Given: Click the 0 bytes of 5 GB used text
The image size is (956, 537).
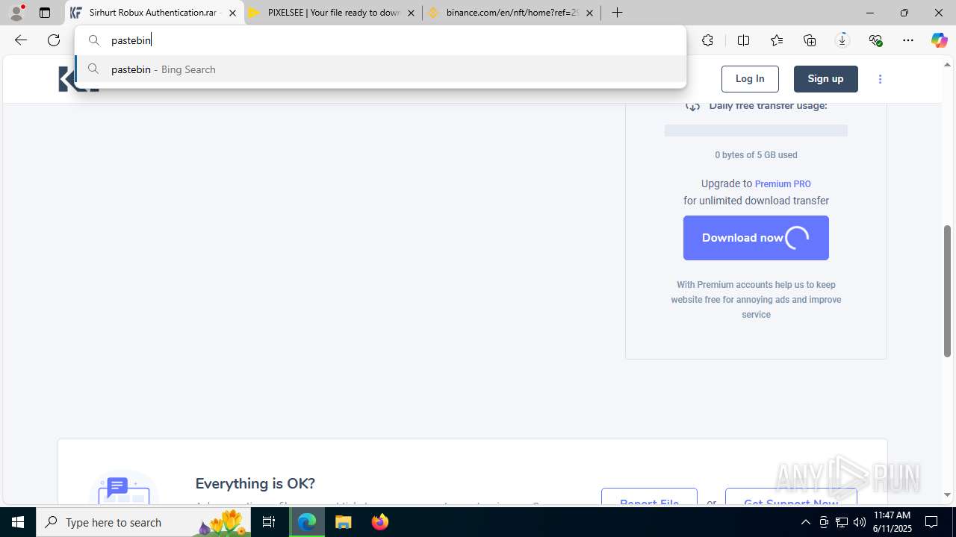Looking at the screenshot, I should (756, 155).
